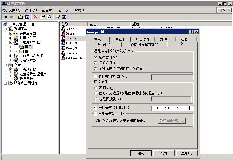Click the 描述 column header
233x161 pixels.
point(158,24)
